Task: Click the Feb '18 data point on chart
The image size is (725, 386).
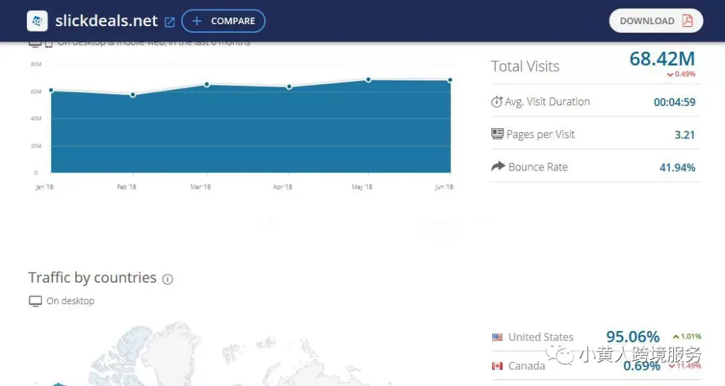Action: click(x=133, y=95)
